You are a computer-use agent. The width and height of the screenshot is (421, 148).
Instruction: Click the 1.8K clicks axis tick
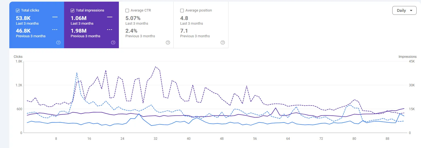point(19,62)
